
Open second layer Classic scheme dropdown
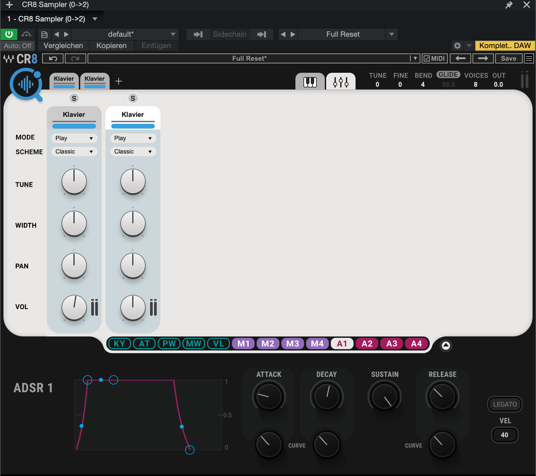click(x=133, y=152)
